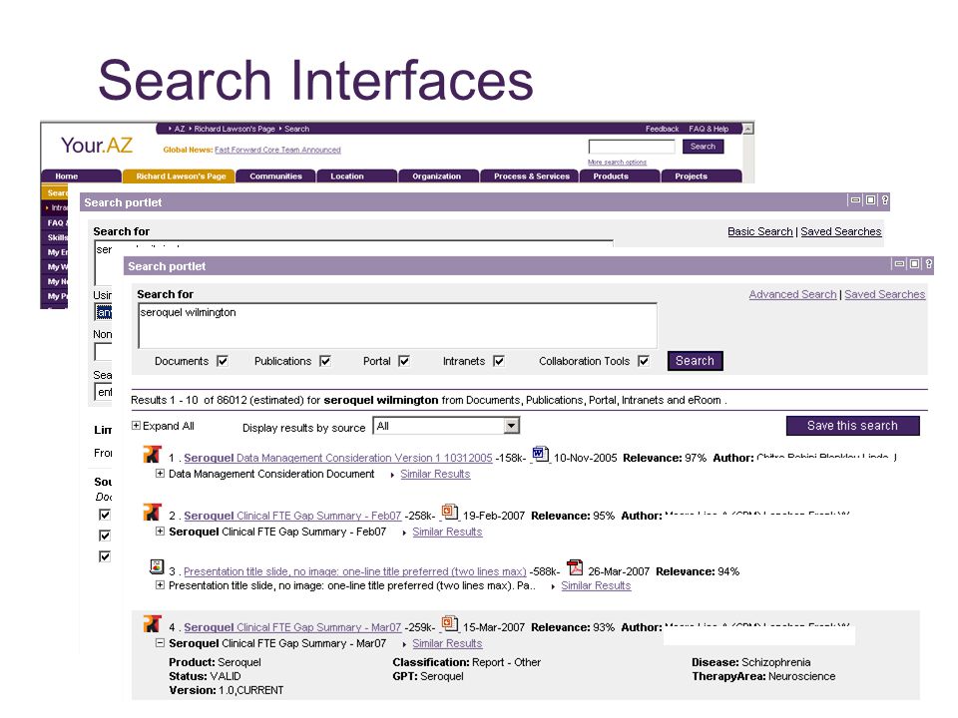Click the Richard Lawson's Page breadcrumb
The height and width of the screenshot is (718, 958).
235,129
